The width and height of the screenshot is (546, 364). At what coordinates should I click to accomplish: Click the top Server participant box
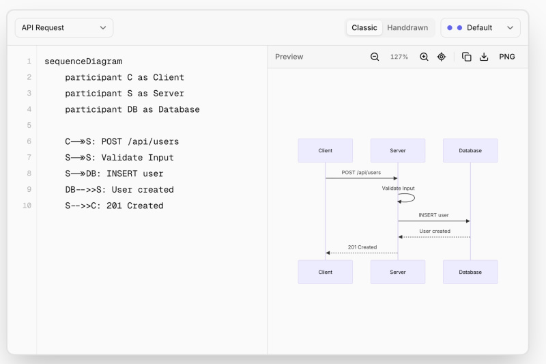tap(398, 150)
